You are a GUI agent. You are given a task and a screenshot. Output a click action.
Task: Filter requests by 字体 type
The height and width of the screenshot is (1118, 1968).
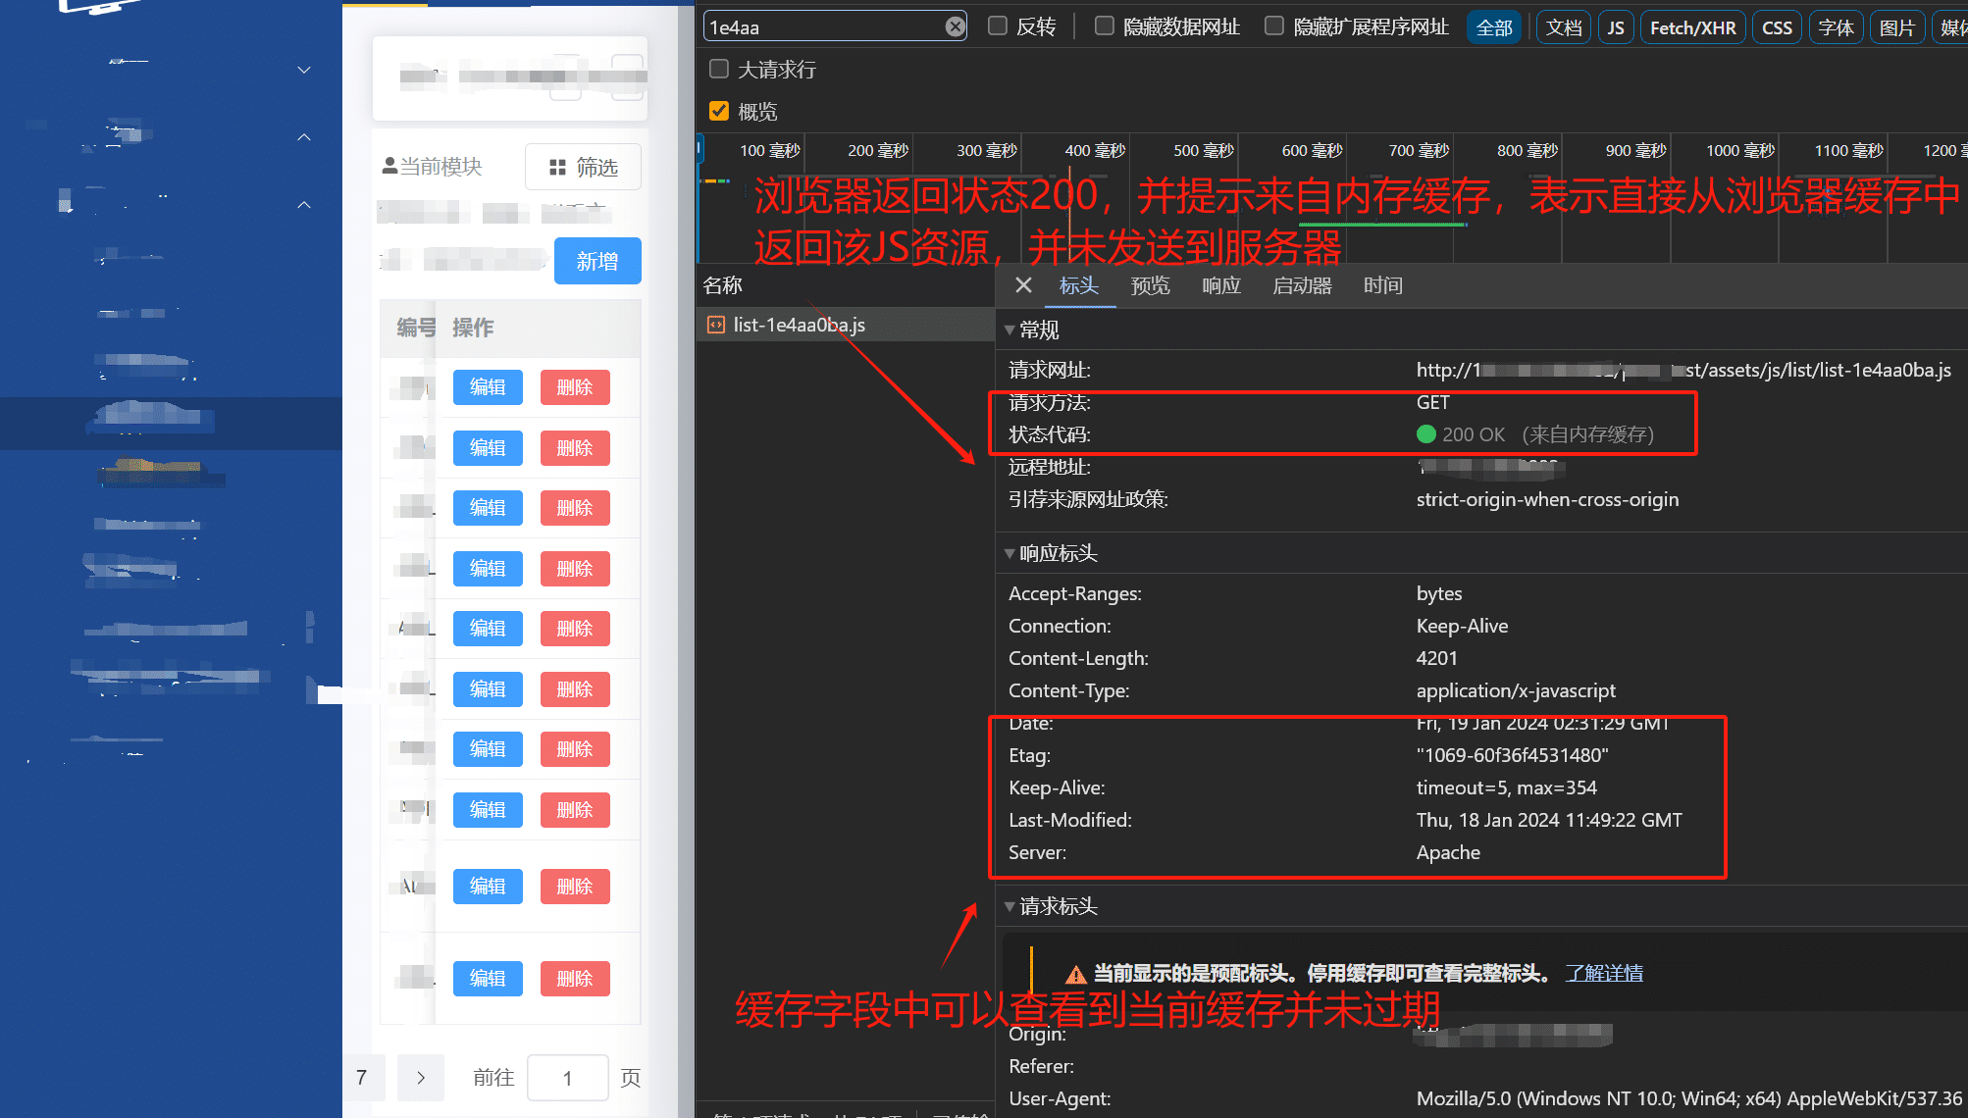(x=1836, y=27)
